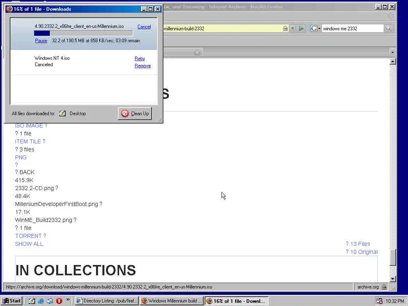Viewport: 408px width, 306px height.
Task: Expand the quick launch overflow chevron
Action: point(68,300)
